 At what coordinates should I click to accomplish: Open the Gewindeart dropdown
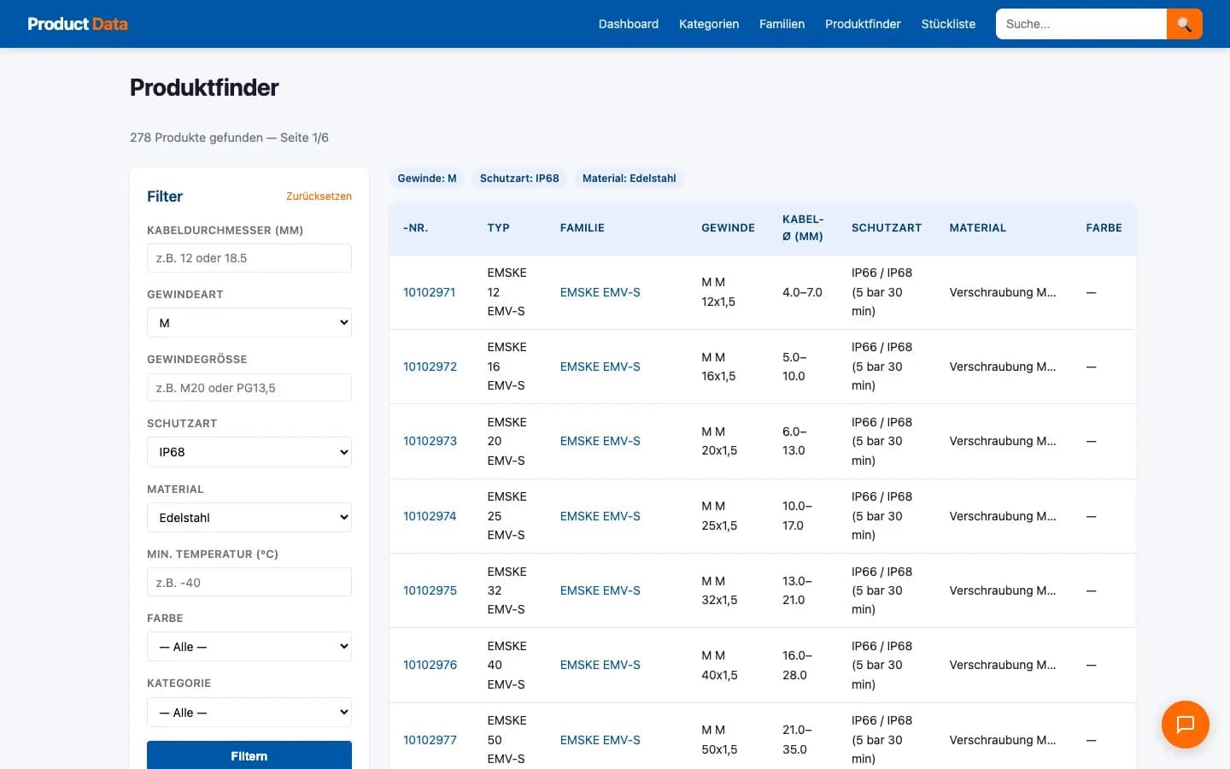[x=249, y=322]
